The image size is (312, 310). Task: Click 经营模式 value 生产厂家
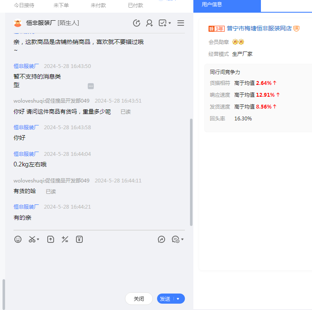(242, 54)
